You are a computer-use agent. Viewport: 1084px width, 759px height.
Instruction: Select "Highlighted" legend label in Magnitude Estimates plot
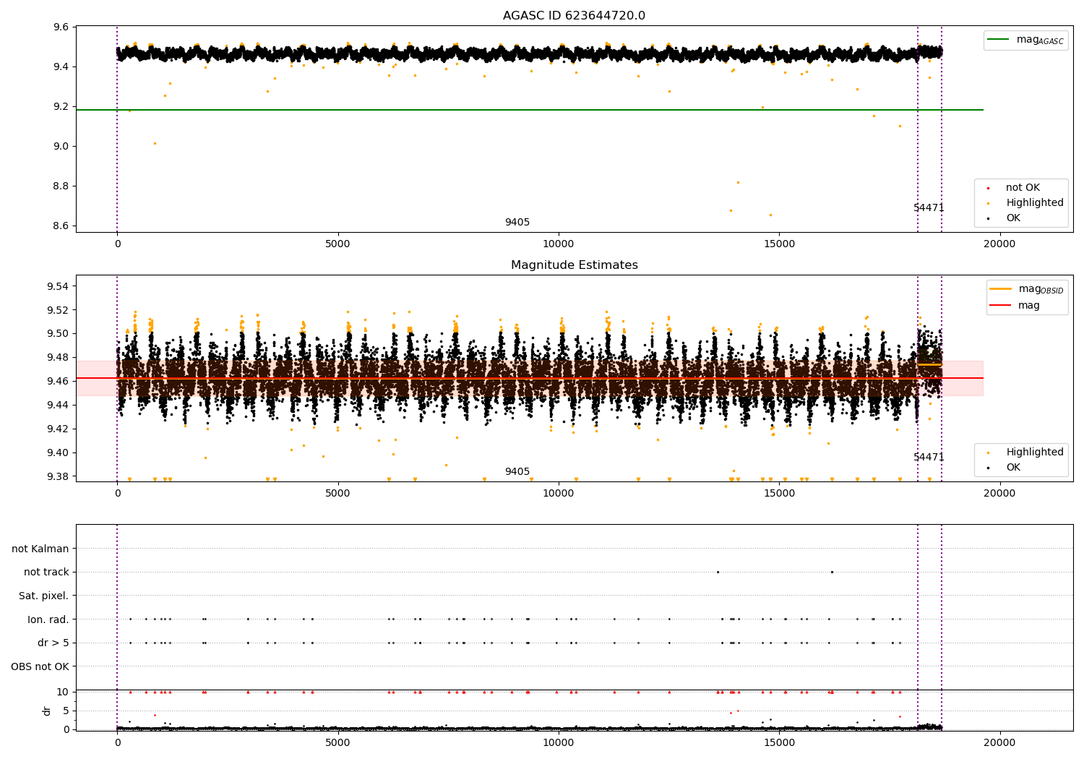tap(1035, 453)
